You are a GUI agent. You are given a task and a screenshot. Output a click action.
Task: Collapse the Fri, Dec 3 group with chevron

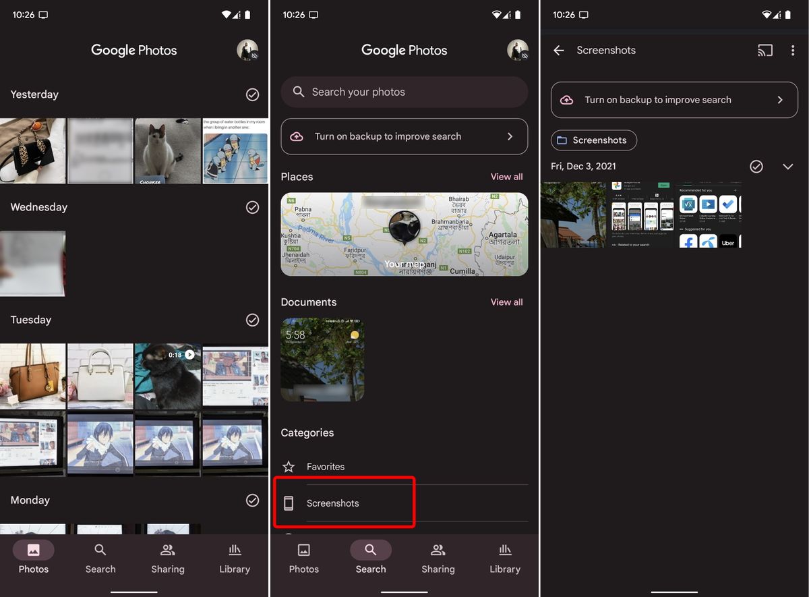[788, 166]
